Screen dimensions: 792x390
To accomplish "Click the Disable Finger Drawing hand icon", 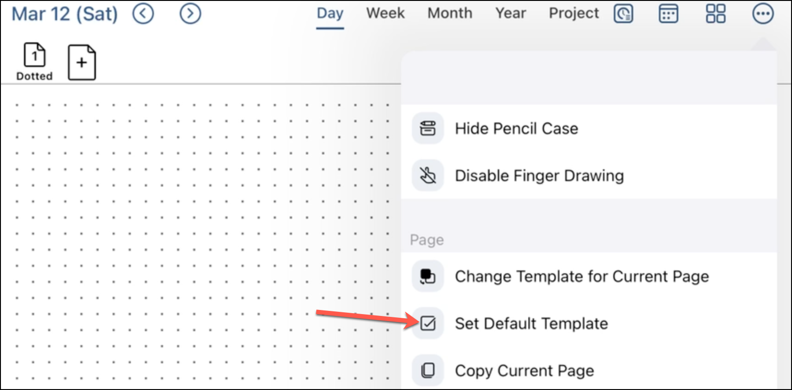I will pyautogui.click(x=428, y=175).
